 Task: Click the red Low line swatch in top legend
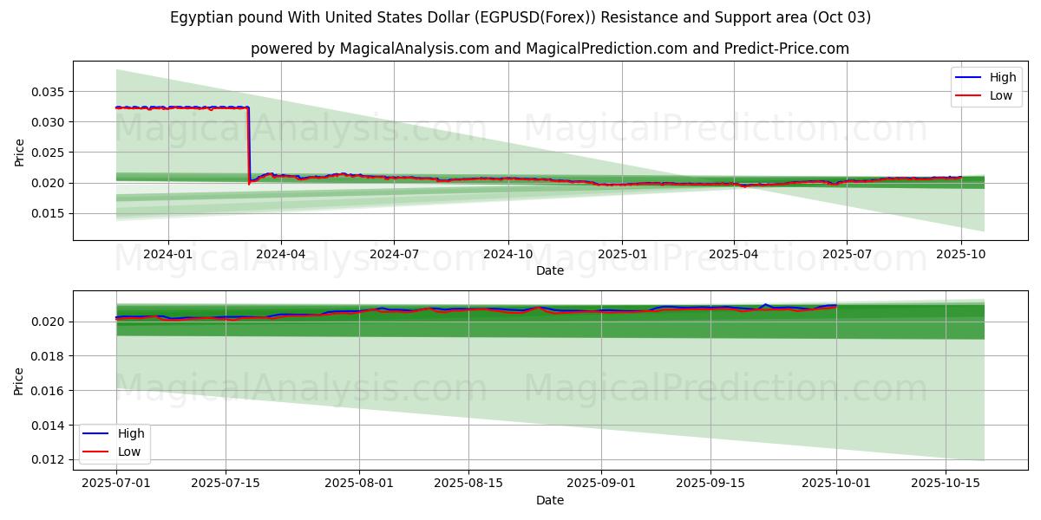coord(968,95)
